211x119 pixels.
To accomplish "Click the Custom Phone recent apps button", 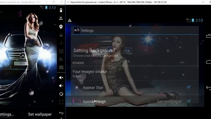I will tap(208, 36).
